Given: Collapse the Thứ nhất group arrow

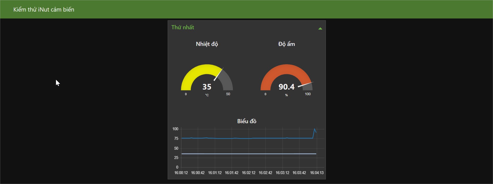Looking at the screenshot, I should [x=320, y=28].
